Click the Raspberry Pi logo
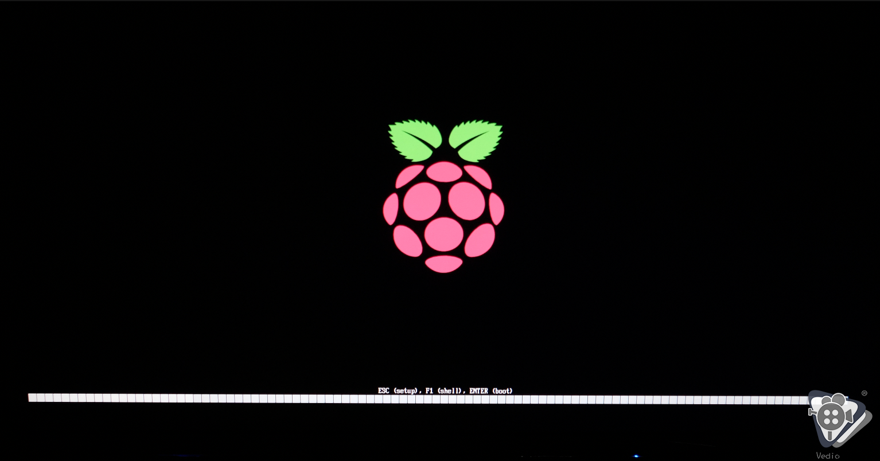 443,196
